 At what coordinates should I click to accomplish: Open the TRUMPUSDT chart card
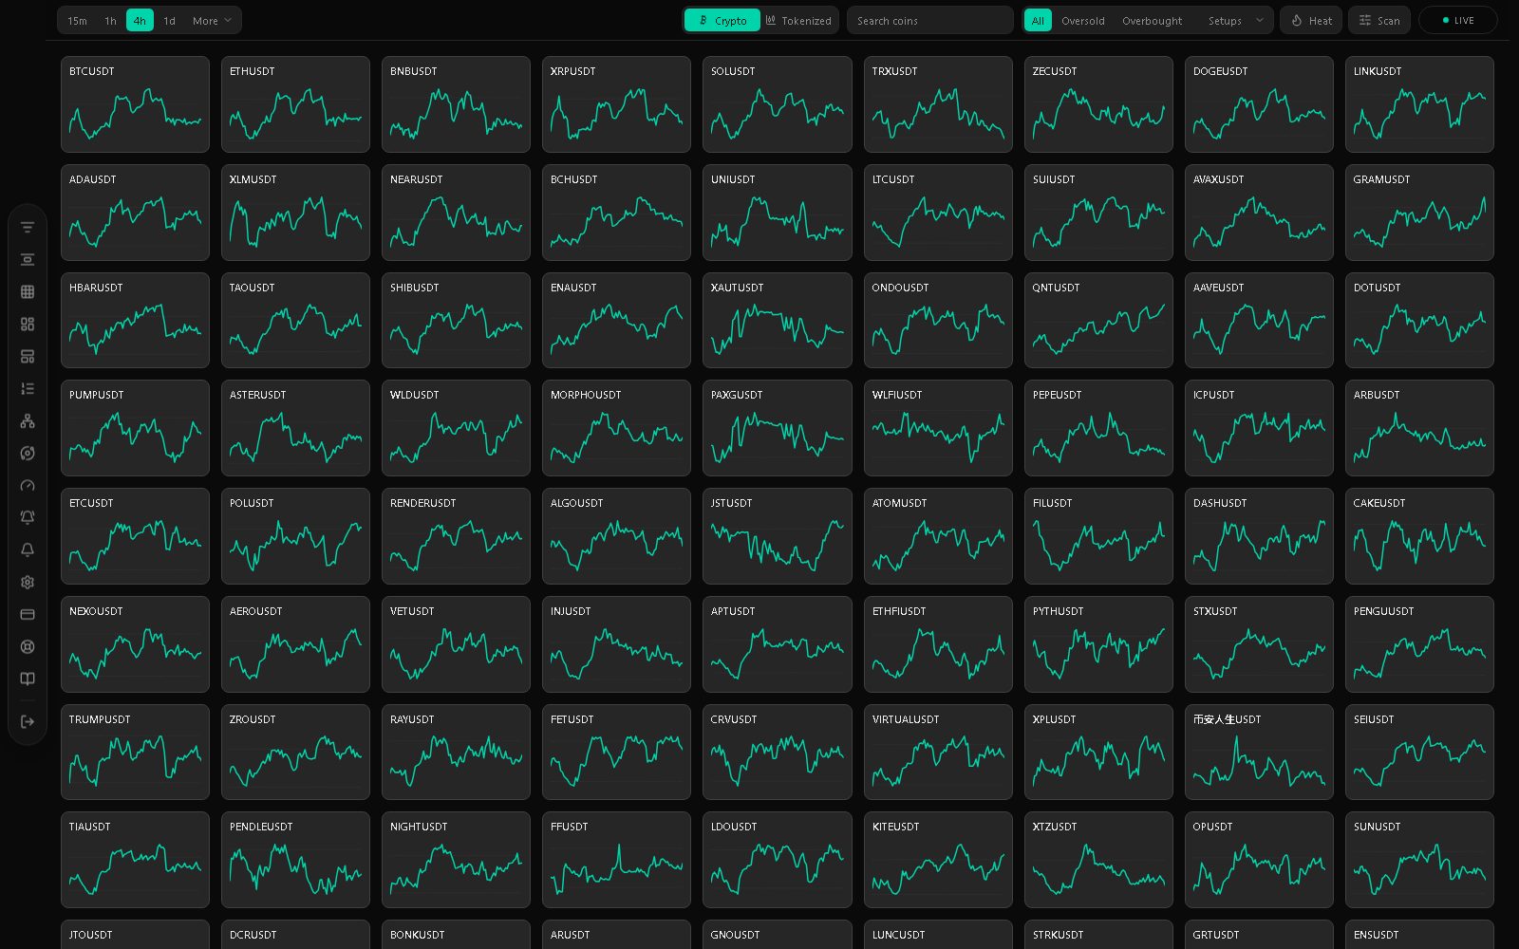click(135, 753)
